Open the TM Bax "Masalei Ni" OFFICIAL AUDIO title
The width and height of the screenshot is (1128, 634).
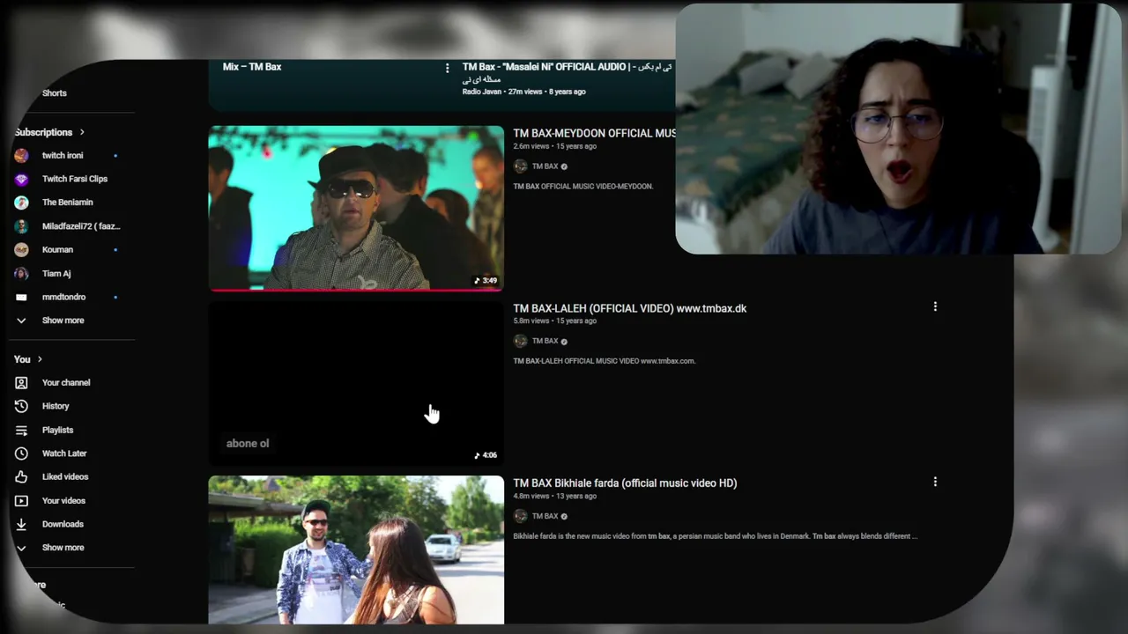[568, 73]
